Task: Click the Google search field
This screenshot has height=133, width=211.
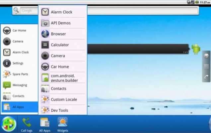Action: point(109,11)
